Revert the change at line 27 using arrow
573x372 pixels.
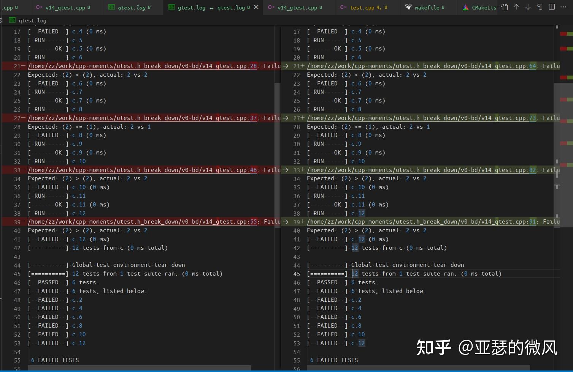tap(285, 118)
